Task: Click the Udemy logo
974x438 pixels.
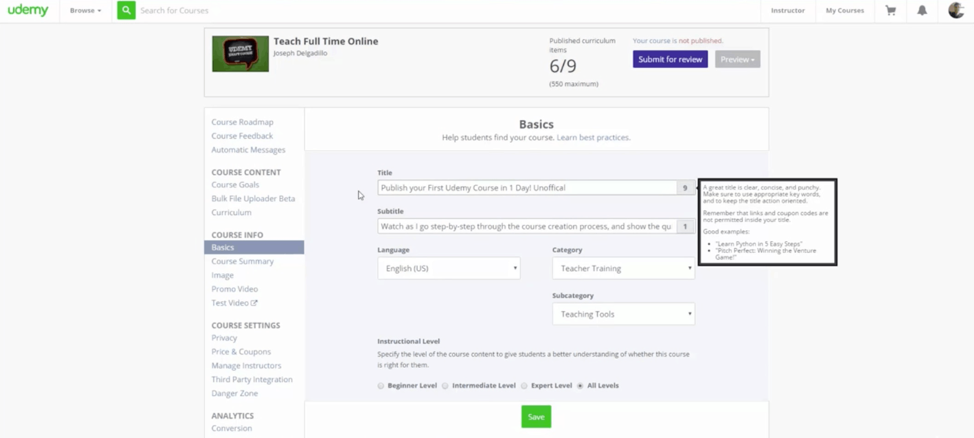Action: coord(28,11)
